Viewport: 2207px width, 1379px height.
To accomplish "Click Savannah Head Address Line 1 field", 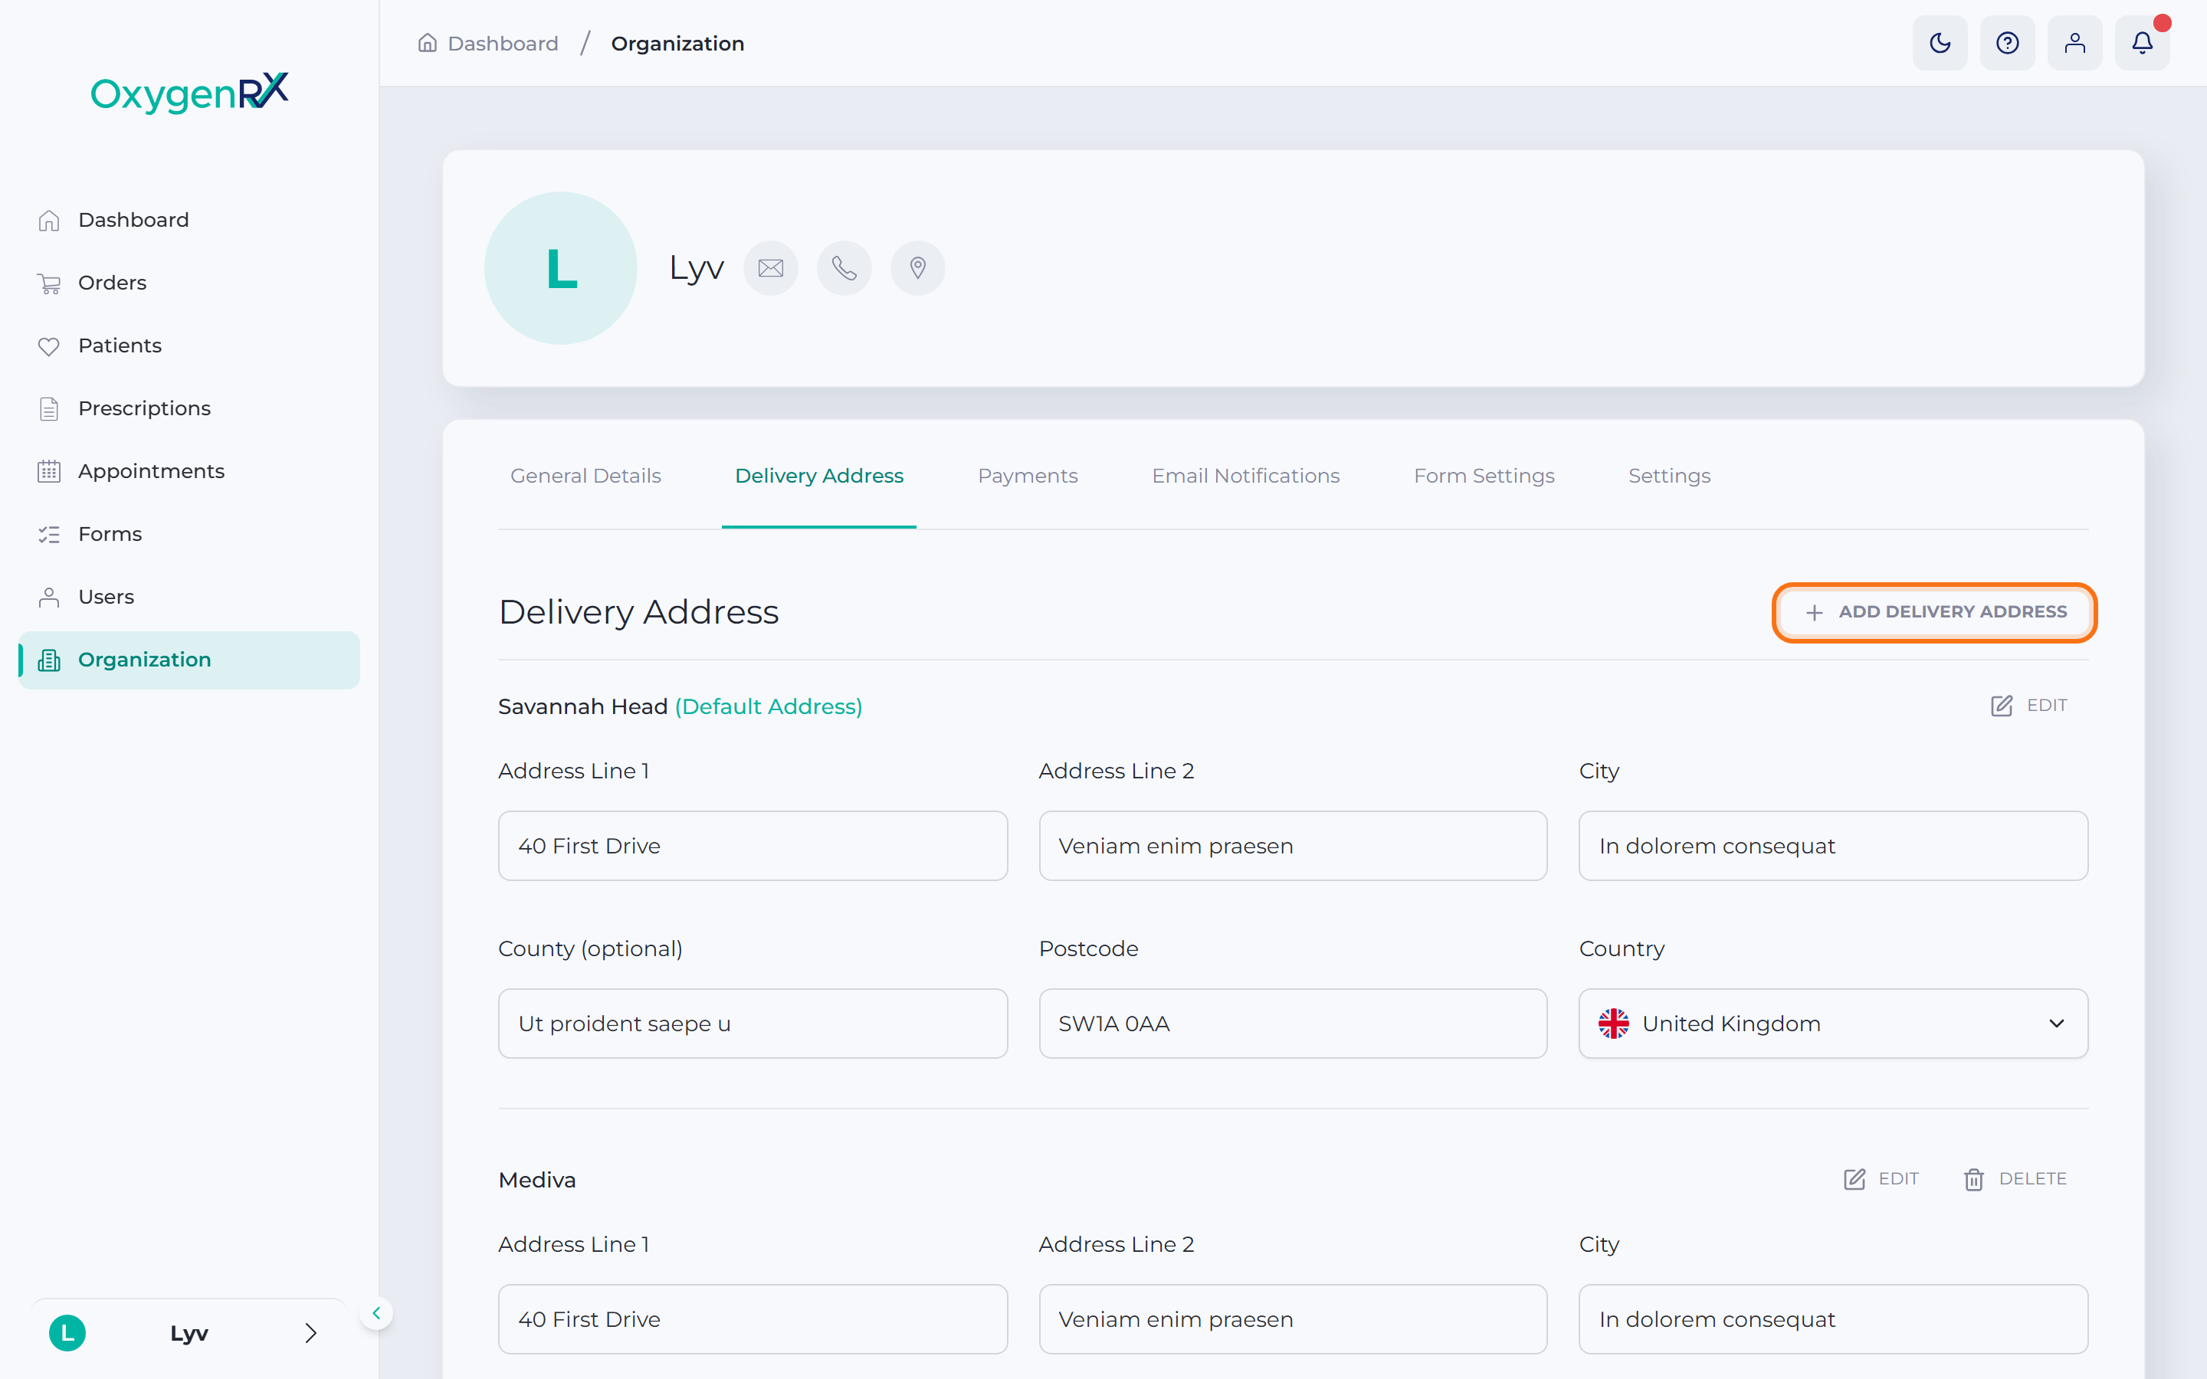I will (x=753, y=846).
